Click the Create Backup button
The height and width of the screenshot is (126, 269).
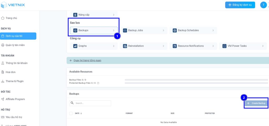tap(256, 103)
